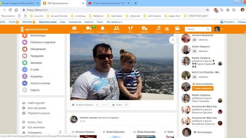This screenshot has height=138, width=246.
Task: Click the share arrow button under photo
Action: pyautogui.click(x=105, y=105)
